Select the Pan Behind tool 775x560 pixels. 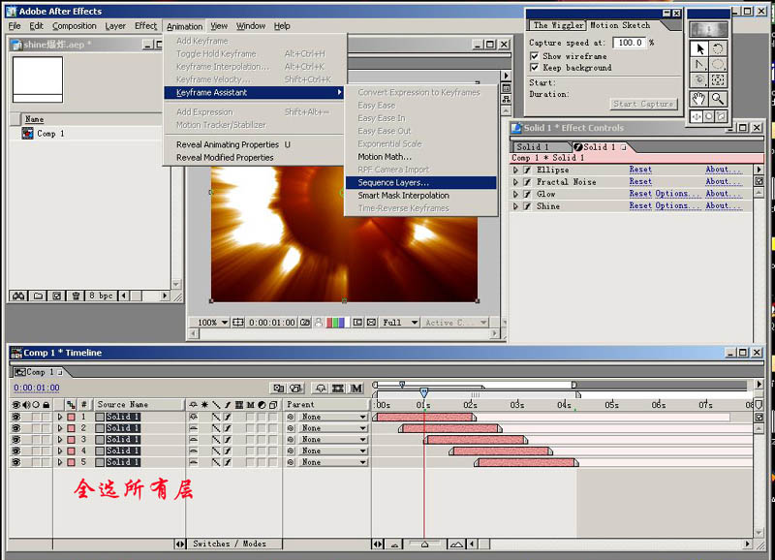coord(718,80)
